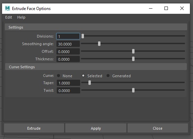This screenshot has width=193, height=139.
Task: Select the Generated curve radio button
Action: click(108, 76)
